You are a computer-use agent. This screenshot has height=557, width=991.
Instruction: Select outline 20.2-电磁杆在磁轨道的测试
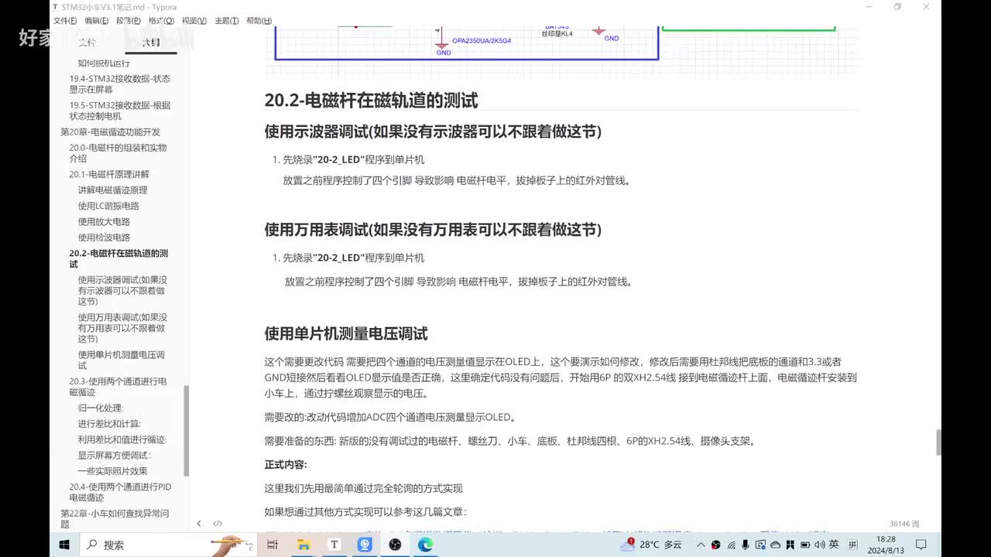[x=118, y=258]
